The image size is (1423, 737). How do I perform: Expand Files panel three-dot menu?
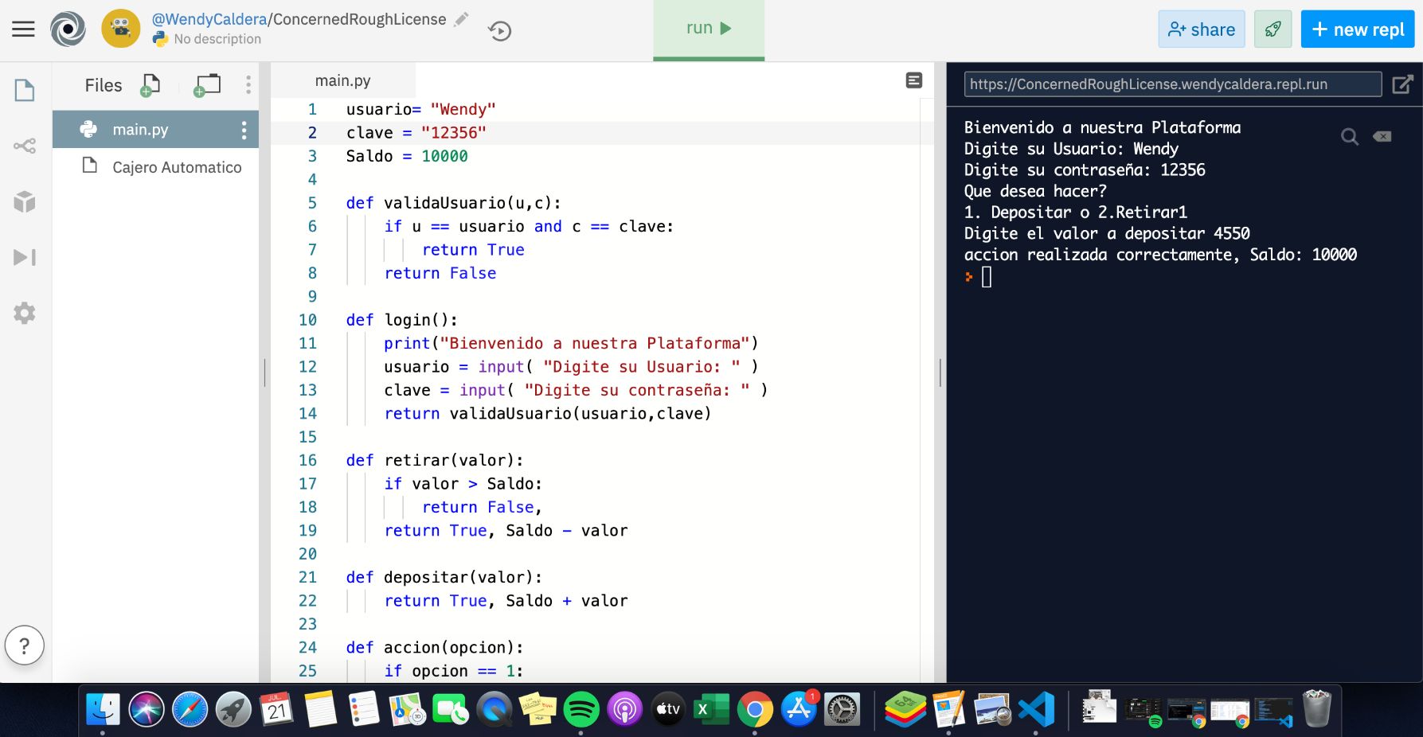pyautogui.click(x=248, y=85)
